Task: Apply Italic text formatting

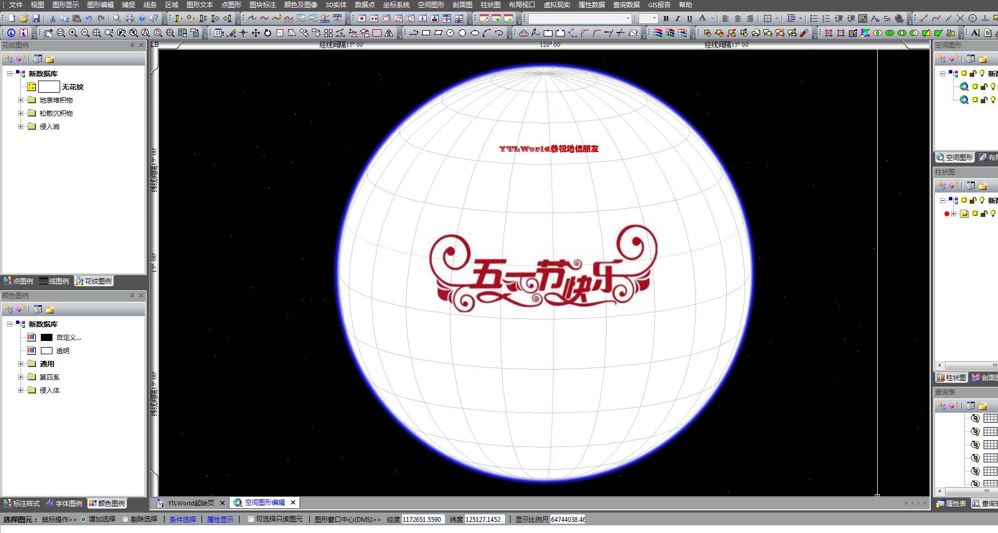Action: (678, 18)
